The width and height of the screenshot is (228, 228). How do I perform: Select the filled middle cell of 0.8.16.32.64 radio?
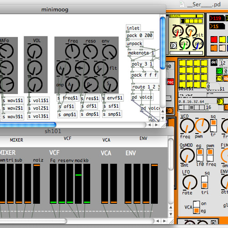[x=192, y=108]
